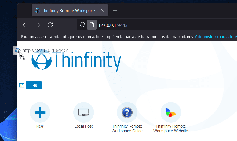This screenshot has height=141, width=237.
Task: Click the New label text
Action: coord(40,126)
